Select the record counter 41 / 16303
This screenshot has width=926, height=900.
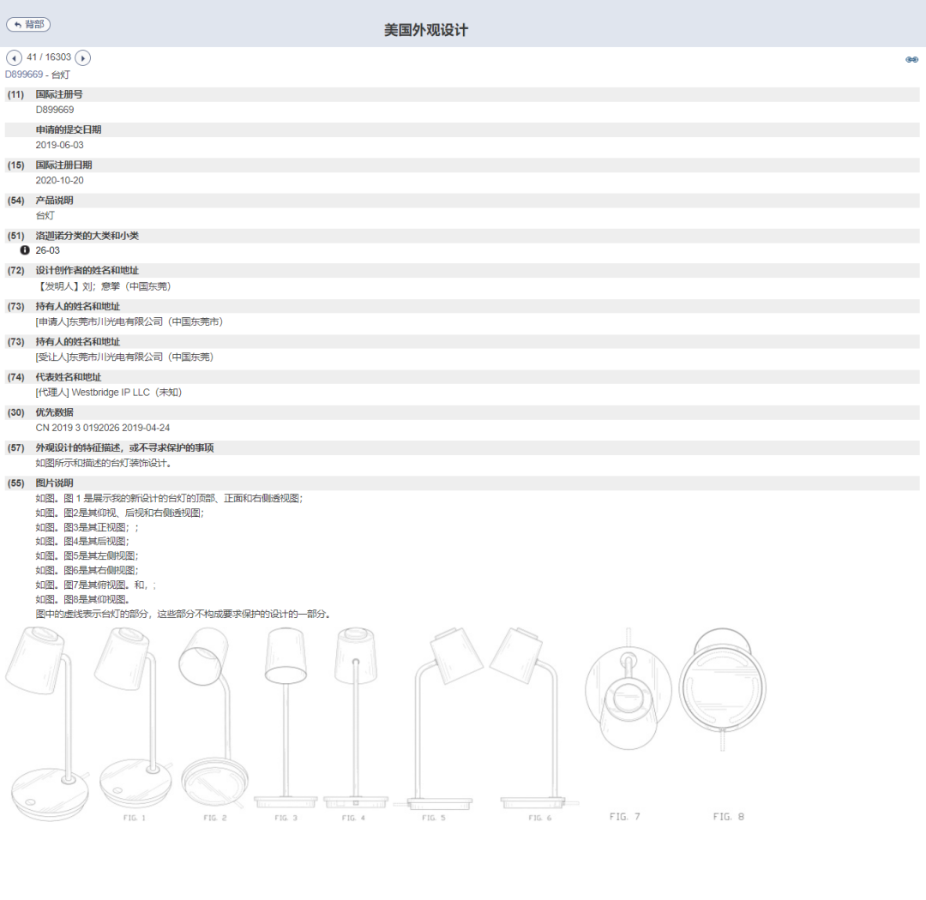pos(48,57)
